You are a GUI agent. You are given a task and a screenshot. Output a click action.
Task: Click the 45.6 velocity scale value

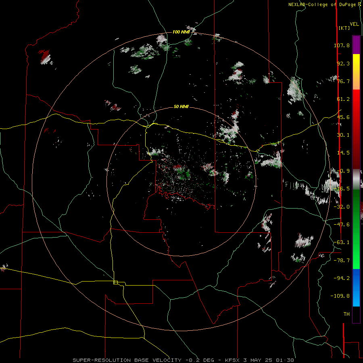click(x=343, y=117)
